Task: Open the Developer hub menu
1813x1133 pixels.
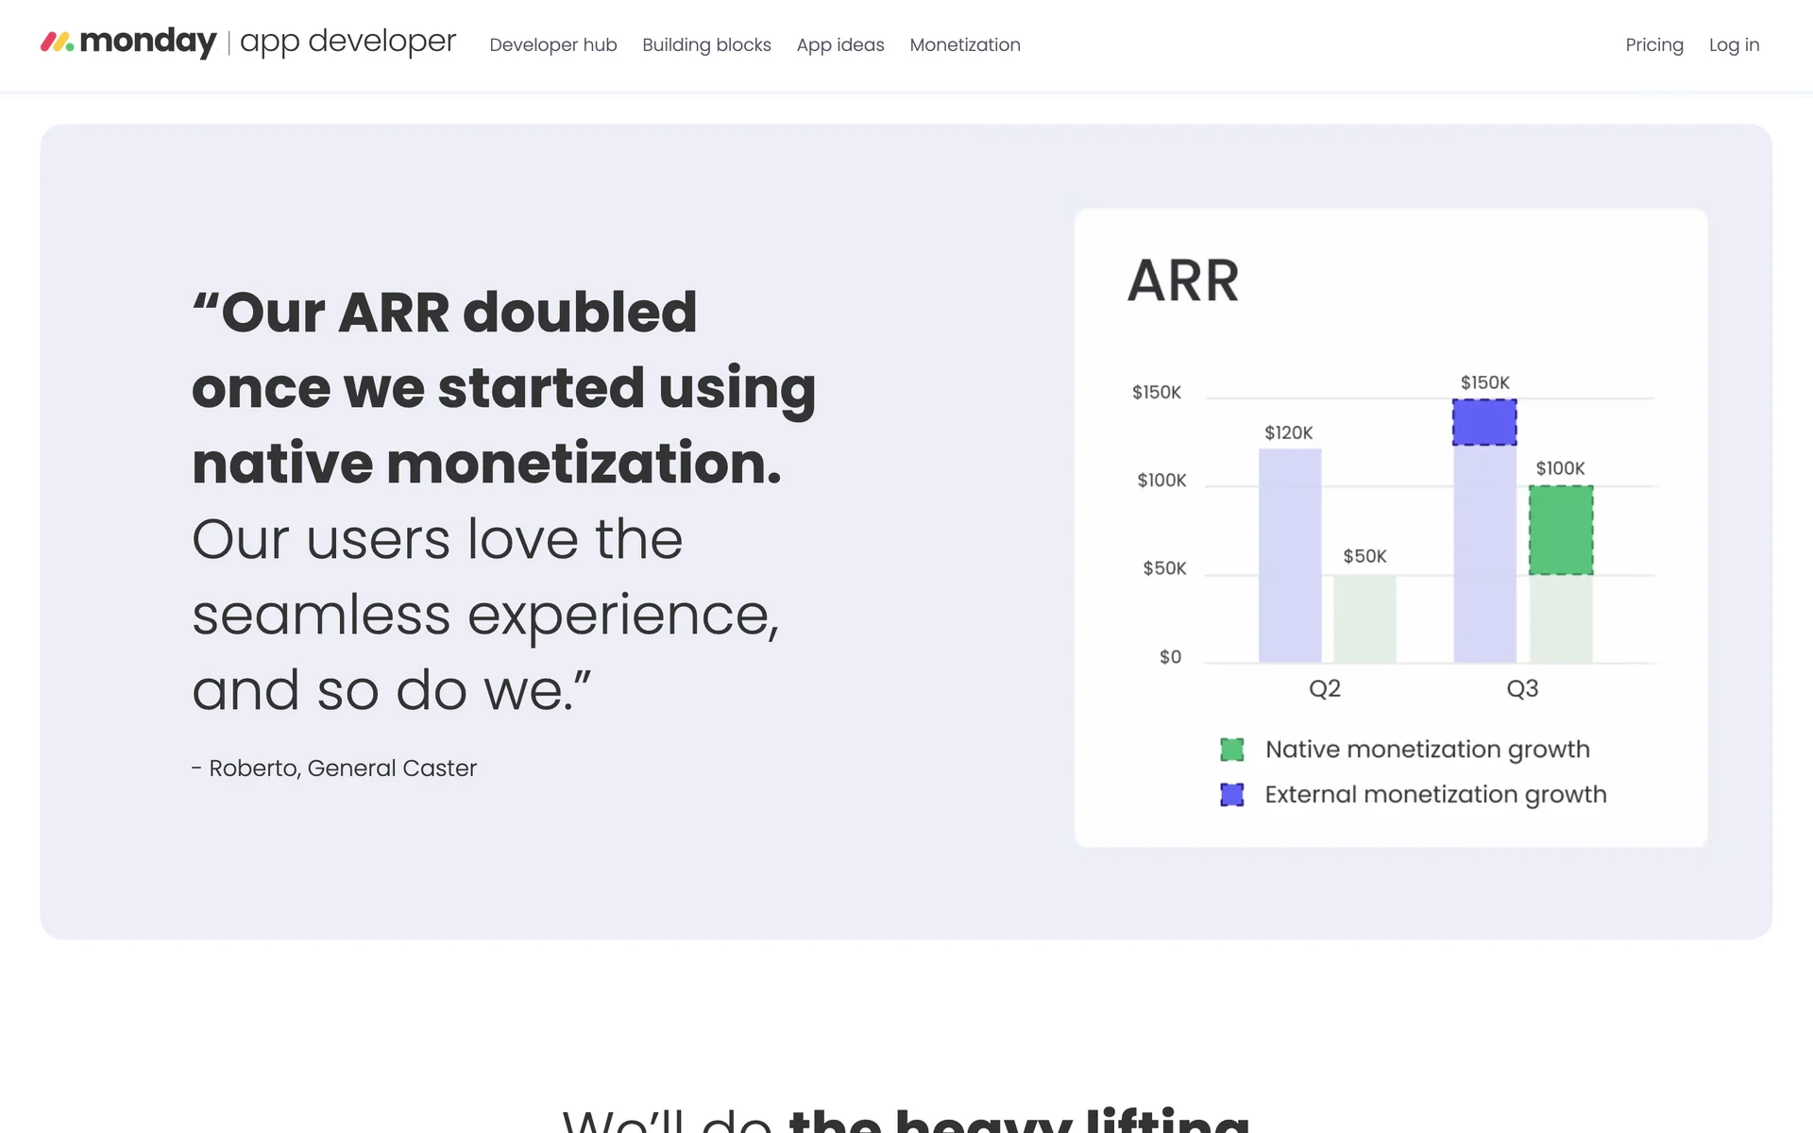Action: pyautogui.click(x=552, y=44)
